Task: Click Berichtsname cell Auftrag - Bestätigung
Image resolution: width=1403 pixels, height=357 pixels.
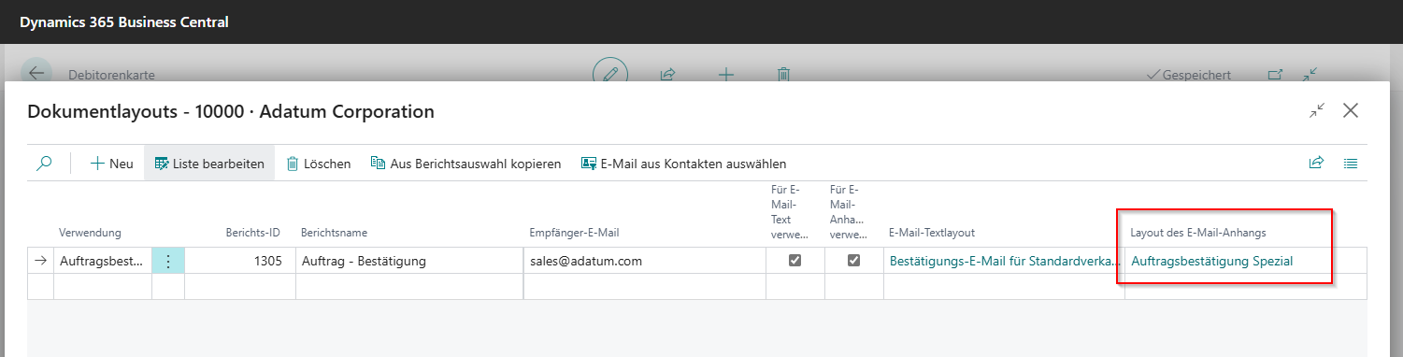Action: (409, 262)
